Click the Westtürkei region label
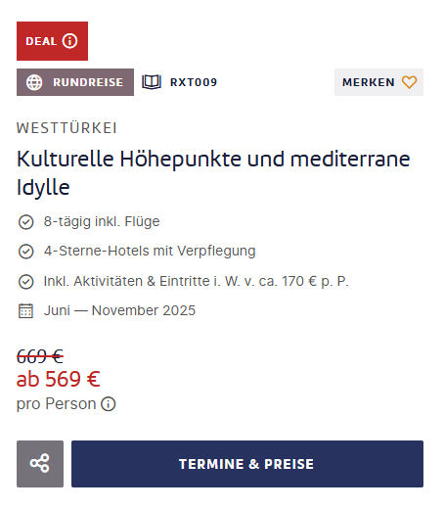The width and height of the screenshot is (444, 509). pyautogui.click(x=67, y=128)
